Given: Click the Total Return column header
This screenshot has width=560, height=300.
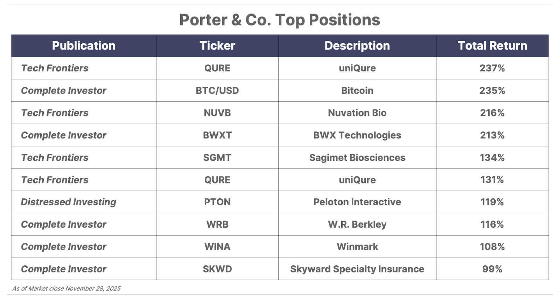Looking at the screenshot, I should click(x=492, y=46).
